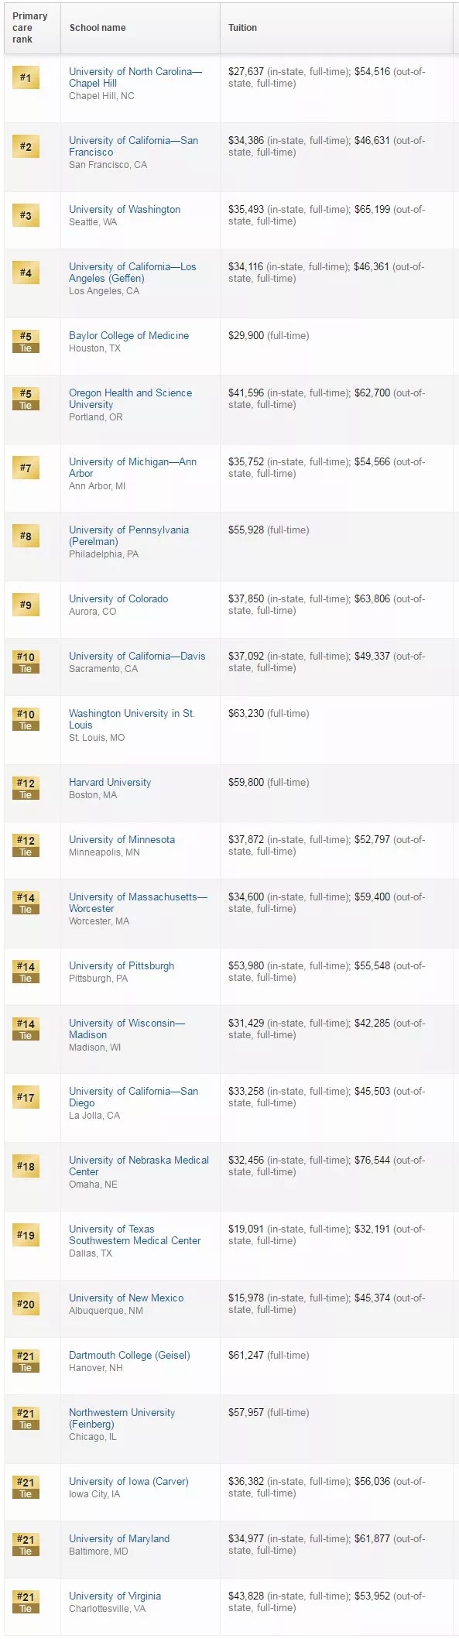Image resolution: width=459 pixels, height=1639 pixels.
Task: Click the #20 rank badge
Action: pos(26,1304)
